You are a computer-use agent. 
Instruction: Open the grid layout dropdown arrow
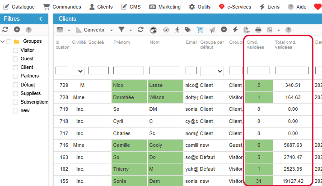click(x=279, y=30)
